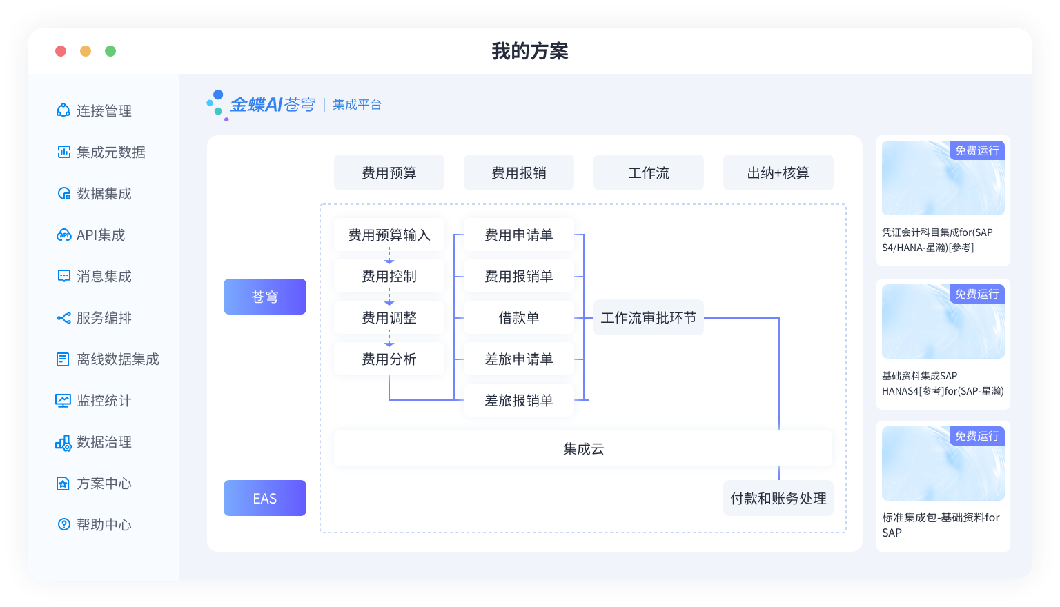The image size is (1060, 607).
Task: Click the 借款单 node
Action: pyautogui.click(x=519, y=317)
